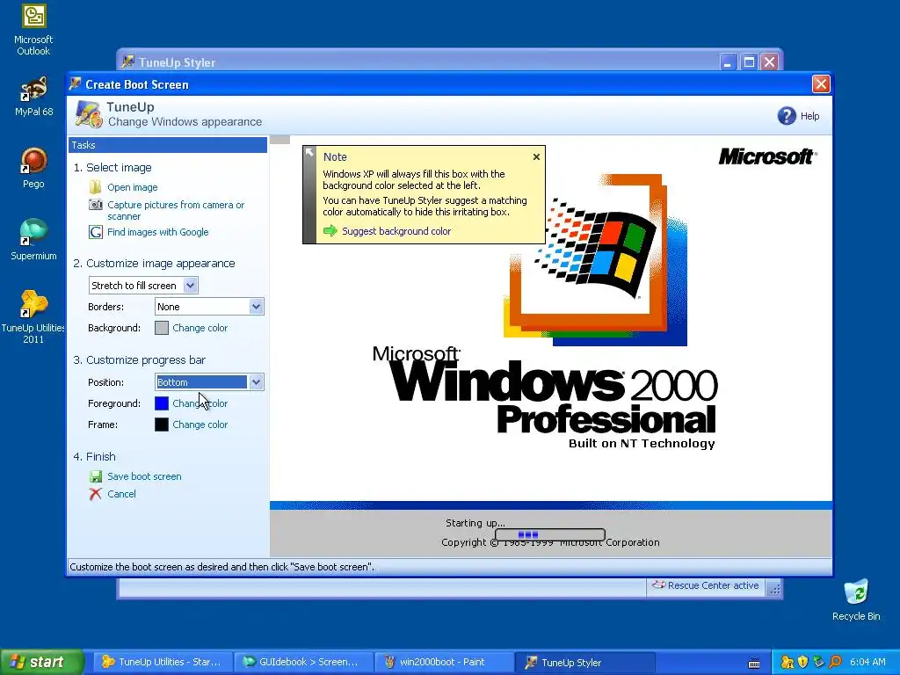Select the Supermium desktop shortcut

[x=33, y=240]
